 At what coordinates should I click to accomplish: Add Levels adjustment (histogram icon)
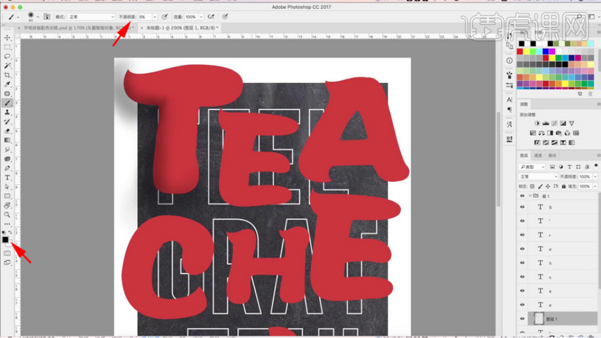coord(546,123)
